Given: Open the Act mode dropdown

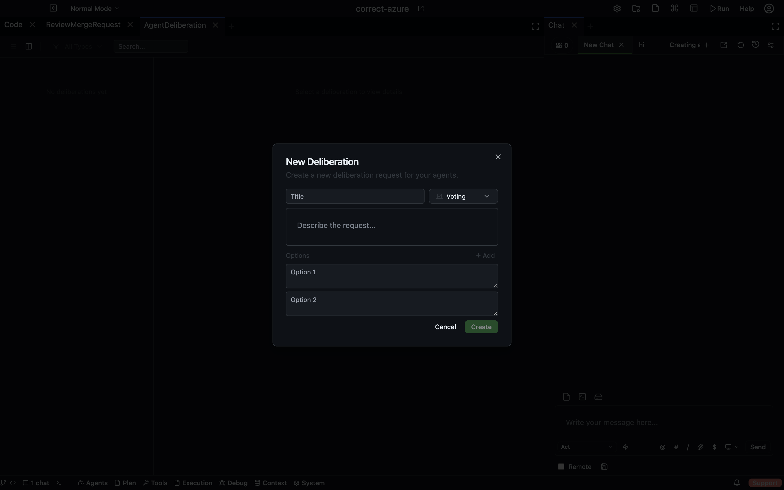Looking at the screenshot, I should pyautogui.click(x=586, y=447).
